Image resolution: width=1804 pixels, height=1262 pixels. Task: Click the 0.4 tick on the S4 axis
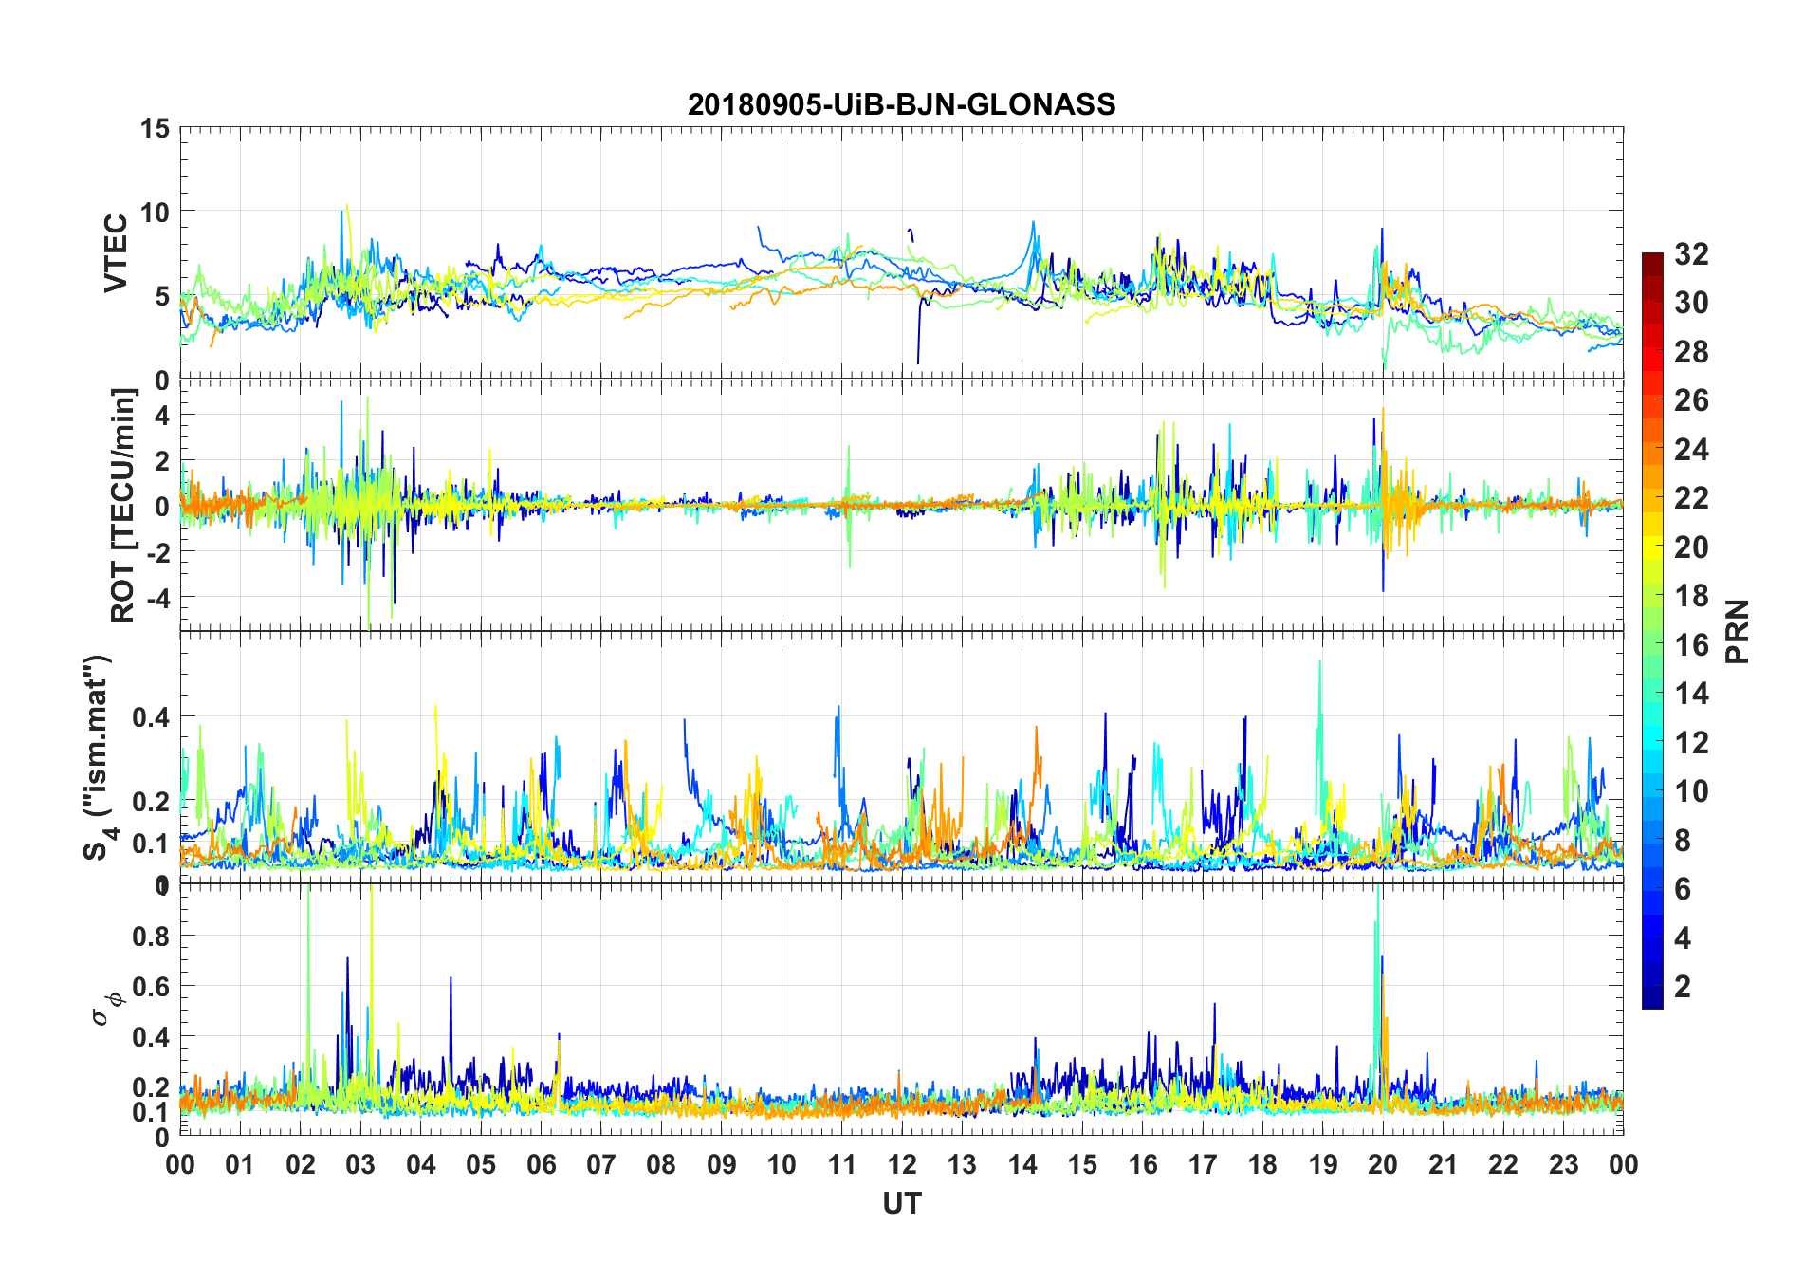pos(152,716)
